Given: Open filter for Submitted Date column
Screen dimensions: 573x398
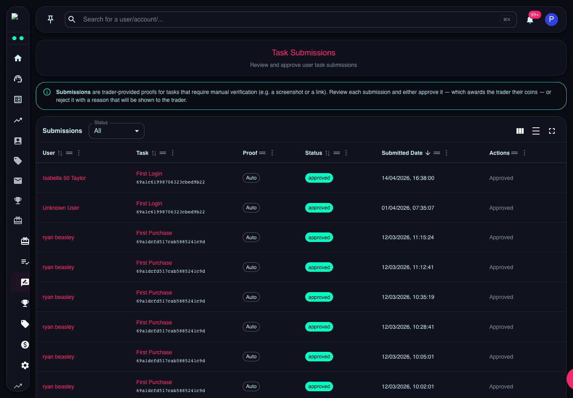Looking at the screenshot, I should 437,153.
